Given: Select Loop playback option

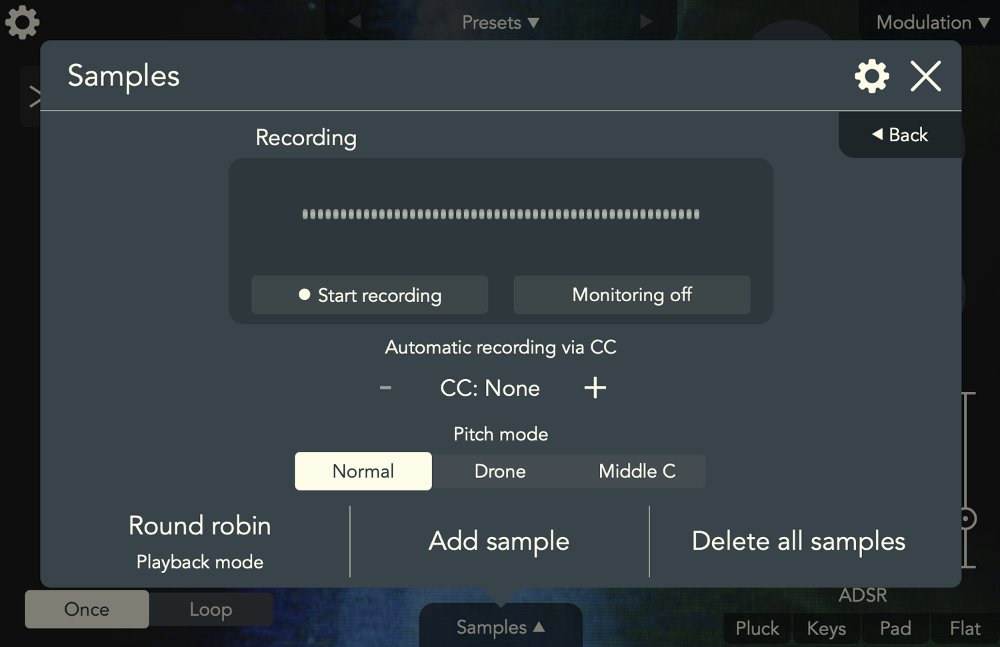Looking at the screenshot, I should [211, 609].
